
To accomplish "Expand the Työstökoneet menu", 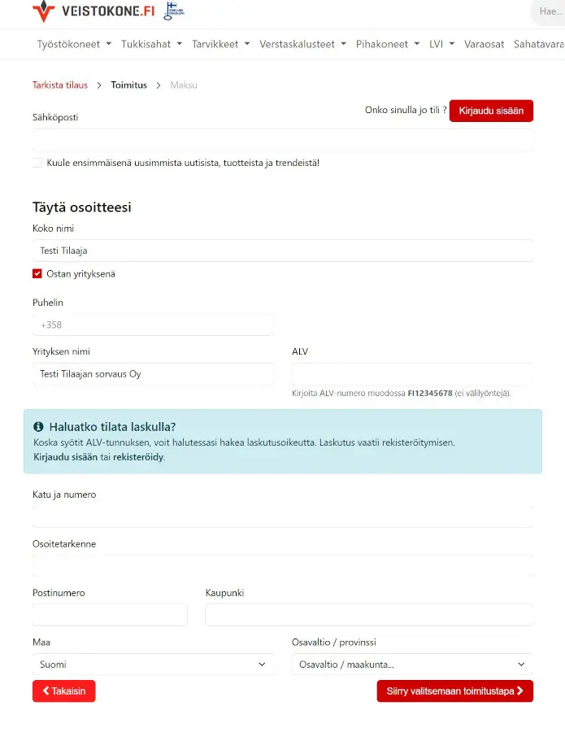I will [74, 44].
